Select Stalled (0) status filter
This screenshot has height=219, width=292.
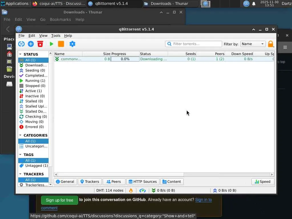tap(33, 101)
